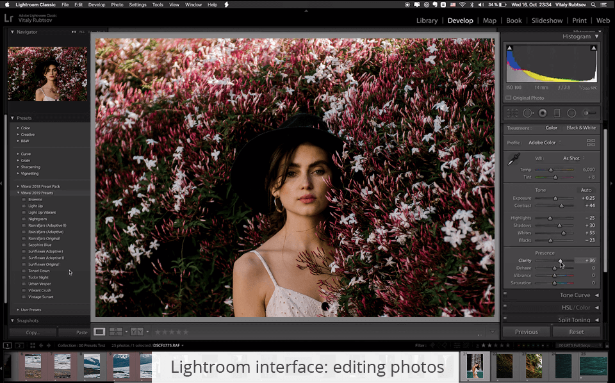Enable the Original Photo checkbox
Viewport: 615px width, 383px height.
click(x=508, y=98)
